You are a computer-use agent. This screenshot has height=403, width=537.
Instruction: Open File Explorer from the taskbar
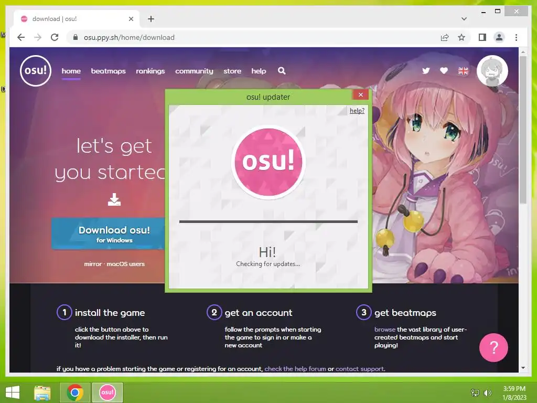[x=42, y=393]
